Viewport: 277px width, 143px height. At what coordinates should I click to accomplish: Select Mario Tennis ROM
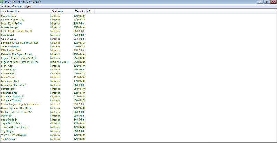pyautogui.click(x=8, y=77)
